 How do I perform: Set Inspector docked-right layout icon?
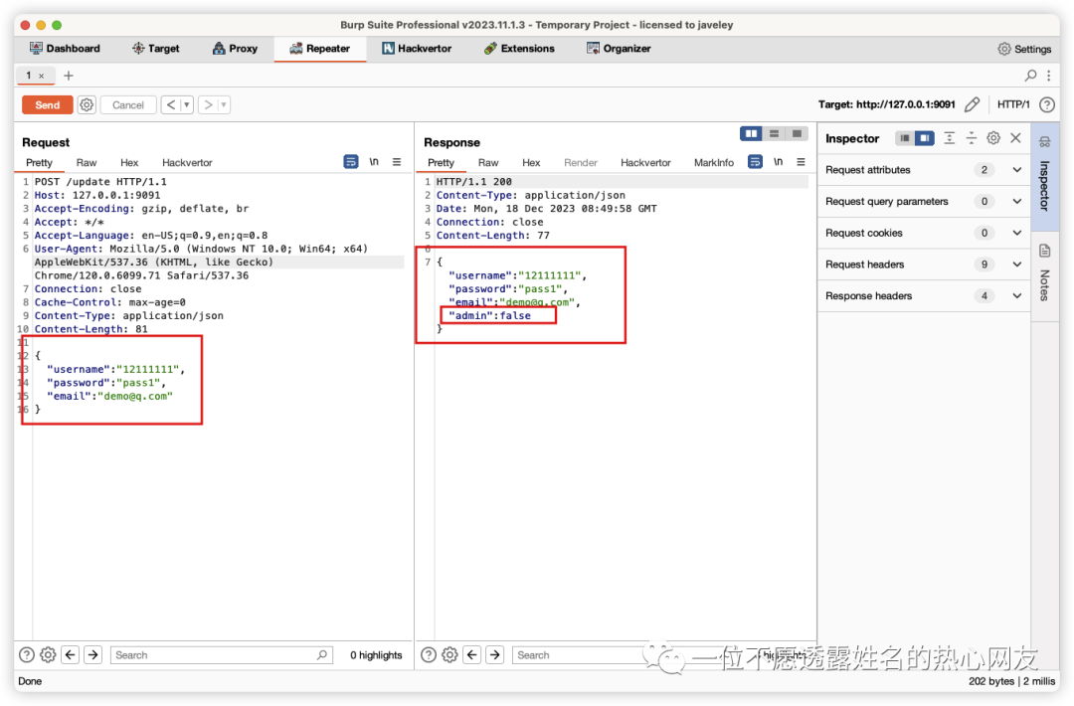(x=924, y=138)
